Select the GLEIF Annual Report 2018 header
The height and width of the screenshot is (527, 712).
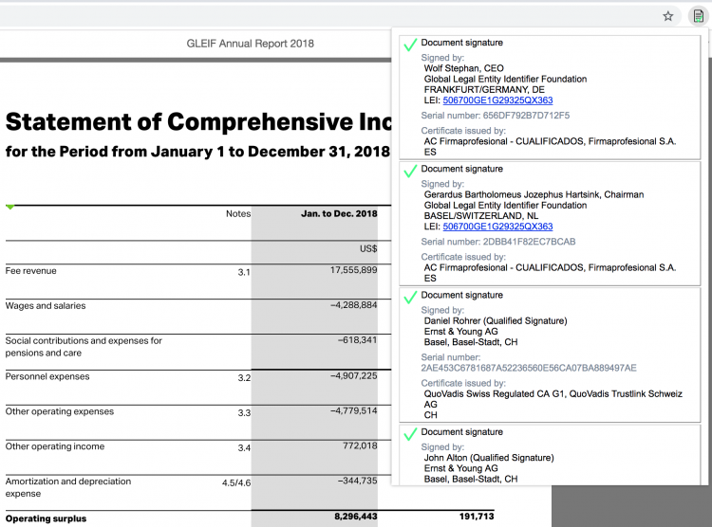click(x=251, y=44)
